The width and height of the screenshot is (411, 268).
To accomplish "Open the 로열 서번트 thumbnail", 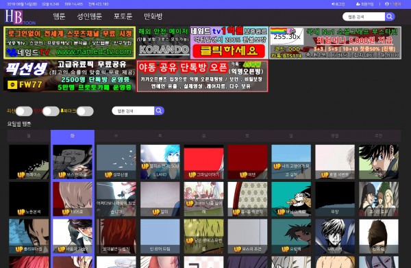I will point(335,162).
